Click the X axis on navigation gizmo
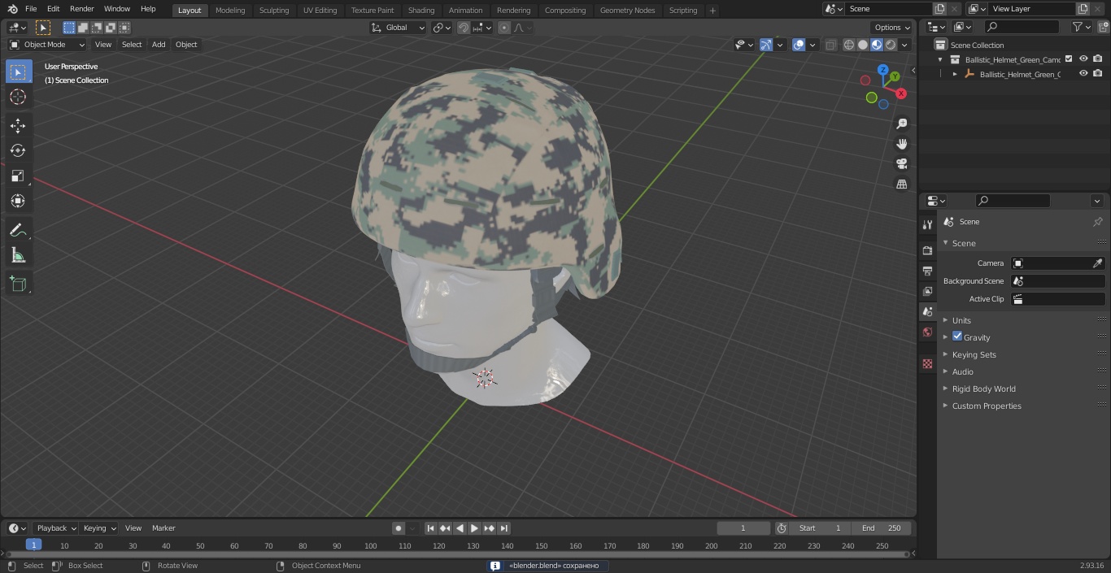 click(x=901, y=93)
